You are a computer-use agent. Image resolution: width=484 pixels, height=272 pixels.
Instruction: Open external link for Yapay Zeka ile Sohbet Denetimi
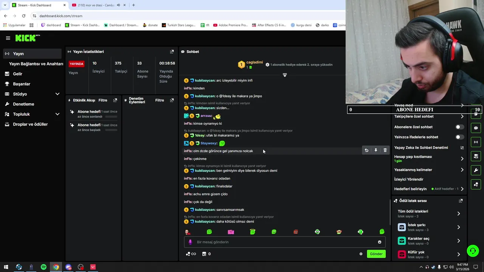pos(462,148)
